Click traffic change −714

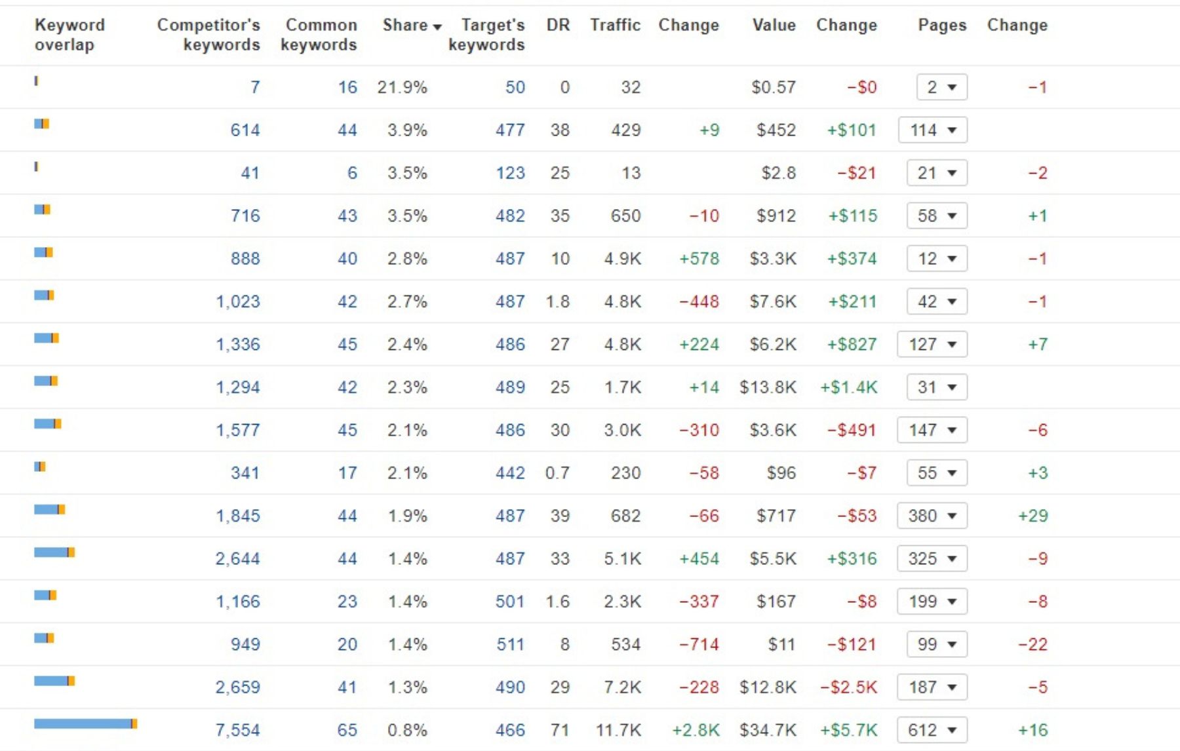click(x=699, y=644)
